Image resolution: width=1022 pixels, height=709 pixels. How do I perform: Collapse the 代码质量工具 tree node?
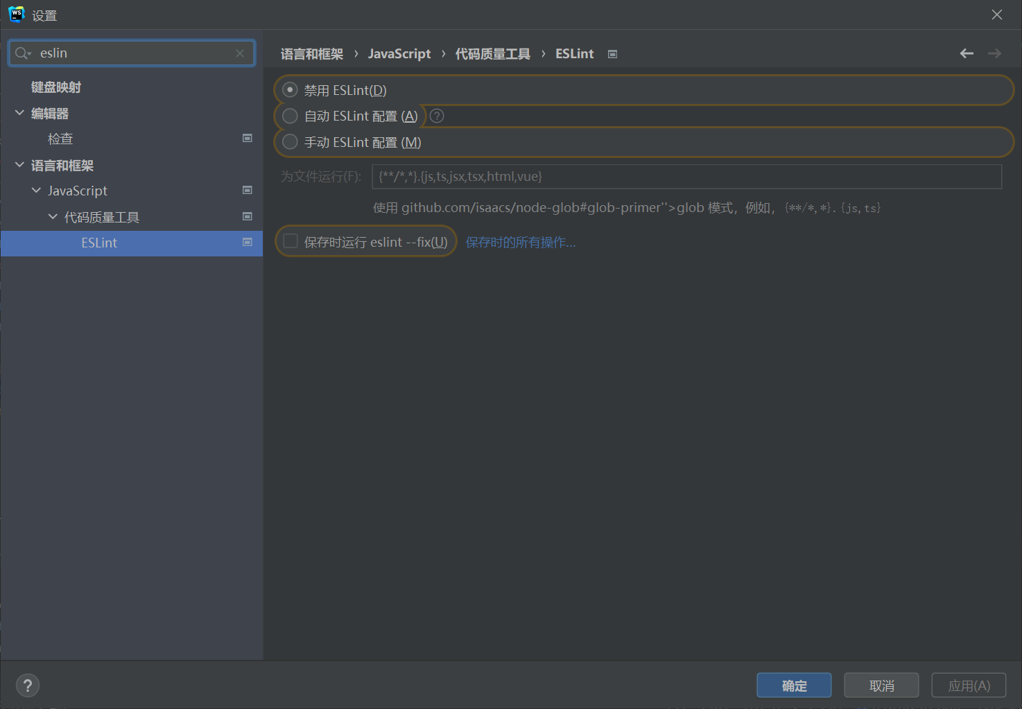(53, 216)
